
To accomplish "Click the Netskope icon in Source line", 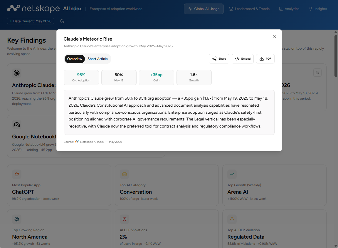I will click(77, 142).
